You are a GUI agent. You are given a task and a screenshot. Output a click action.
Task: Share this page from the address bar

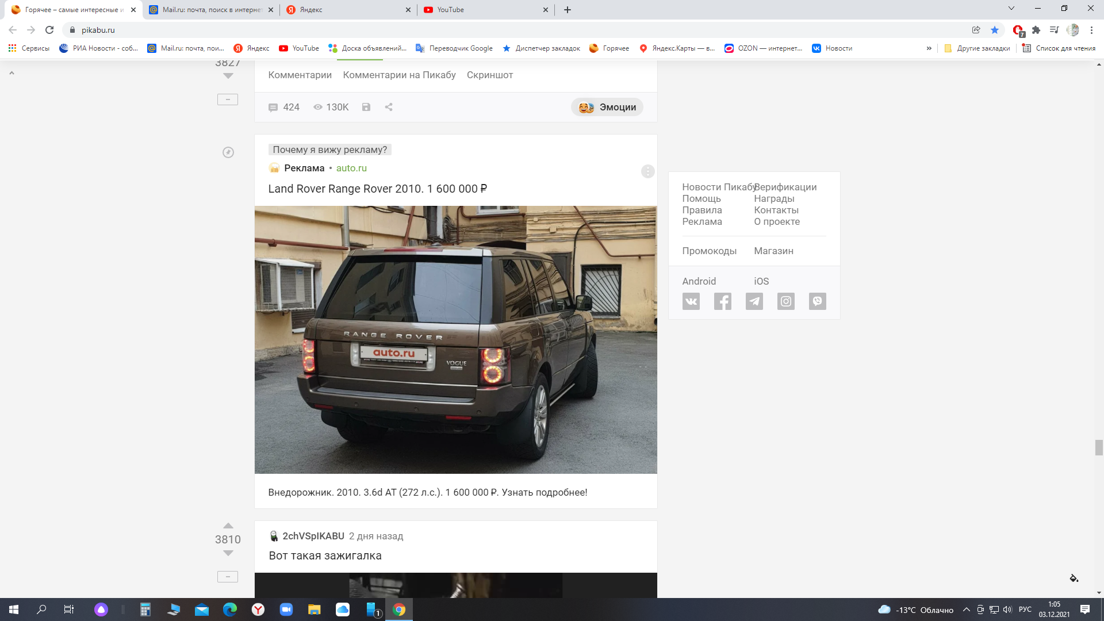976,30
